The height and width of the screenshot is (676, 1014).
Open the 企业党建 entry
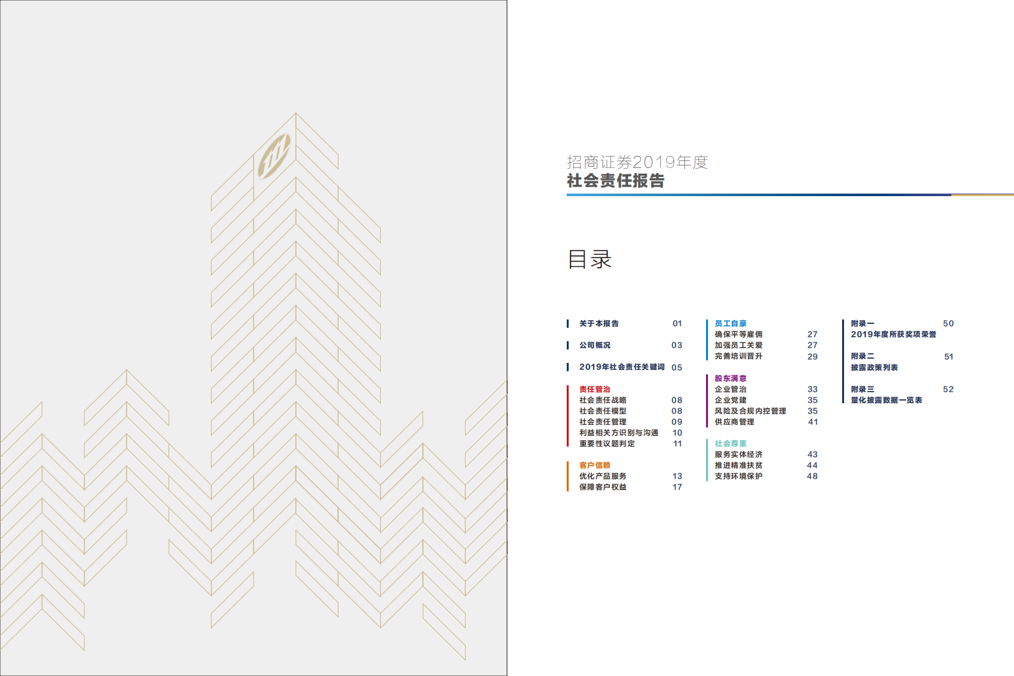[x=730, y=400]
